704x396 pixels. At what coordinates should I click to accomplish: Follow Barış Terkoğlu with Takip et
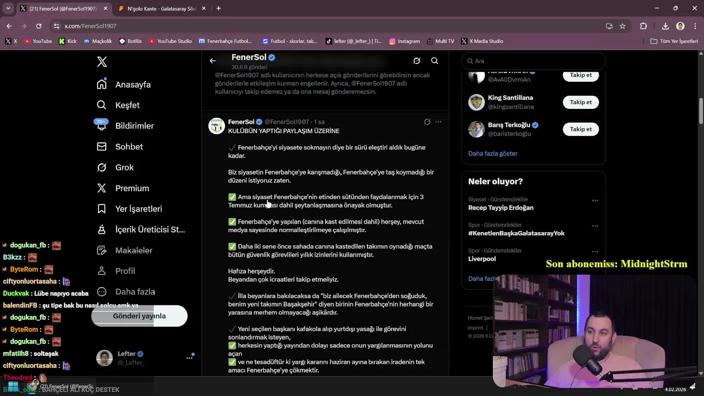(x=581, y=129)
